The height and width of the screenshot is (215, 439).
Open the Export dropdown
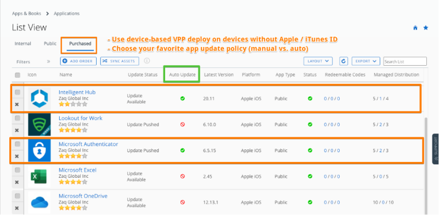[365, 61]
